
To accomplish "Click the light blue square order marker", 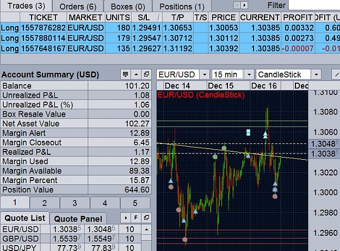I will click(248, 133).
